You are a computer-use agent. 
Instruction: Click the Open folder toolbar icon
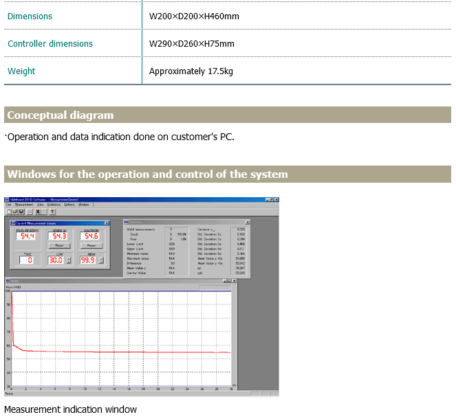(14, 212)
